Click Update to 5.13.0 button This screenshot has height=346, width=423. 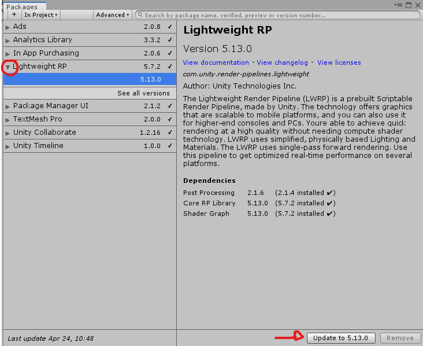341,338
